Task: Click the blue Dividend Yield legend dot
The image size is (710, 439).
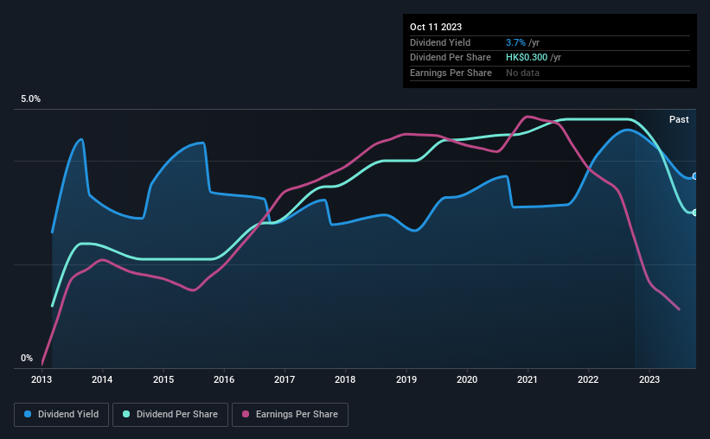Action: (28, 414)
